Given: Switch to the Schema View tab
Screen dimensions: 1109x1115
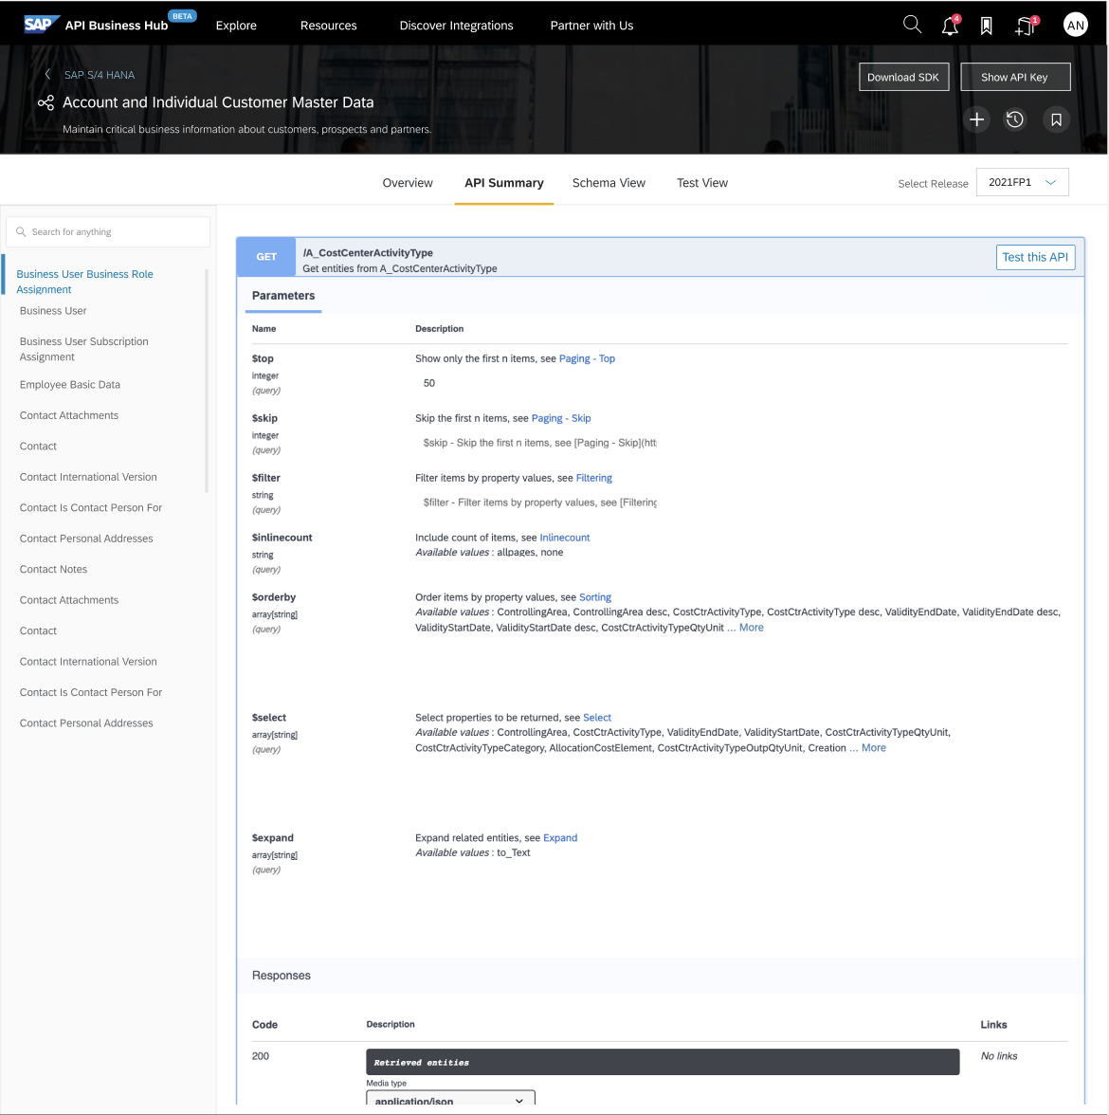Looking at the screenshot, I should (609, 183).
